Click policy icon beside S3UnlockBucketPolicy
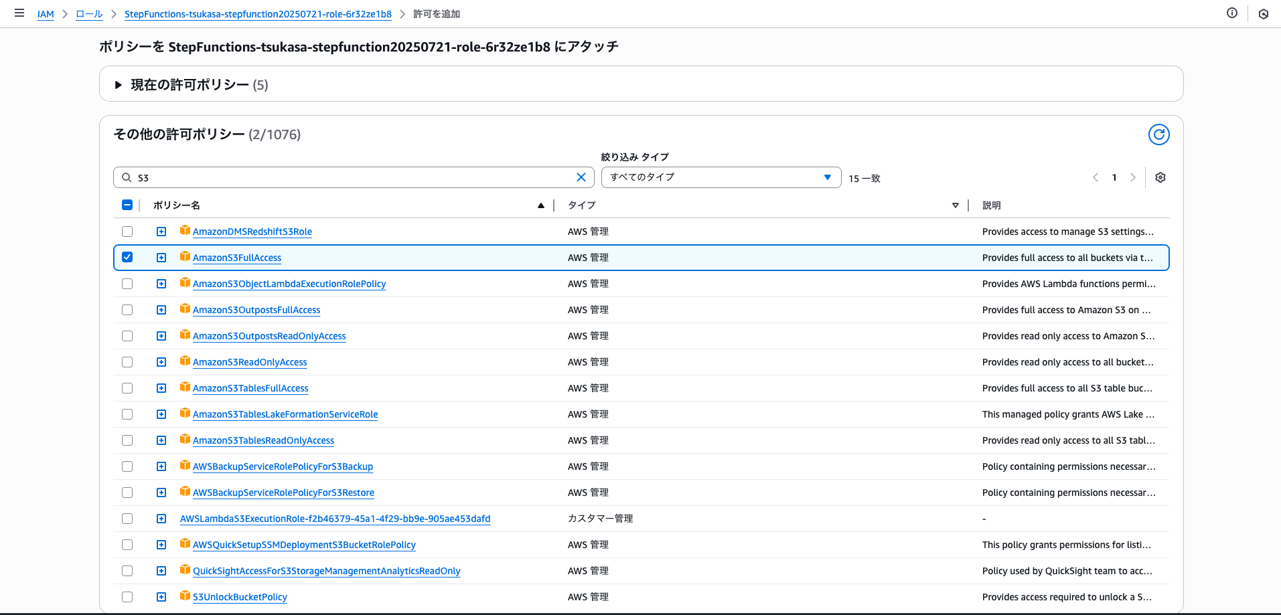This screenshot has width=1281, height=615. click(185, 596)
